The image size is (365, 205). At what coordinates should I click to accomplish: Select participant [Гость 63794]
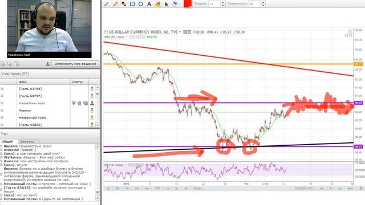click(x=30, y=89)
